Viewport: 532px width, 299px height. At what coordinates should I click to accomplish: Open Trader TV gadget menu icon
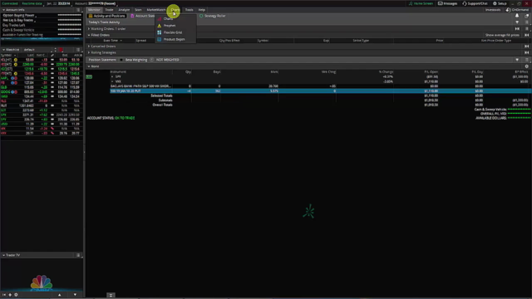[x=78, y=255]
